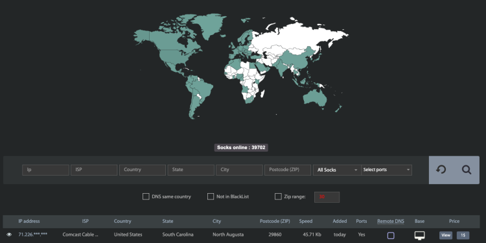Tick the Not in BlackList checkbox
The height and width of the screenshot is (243, 486).
coord(211,196)
